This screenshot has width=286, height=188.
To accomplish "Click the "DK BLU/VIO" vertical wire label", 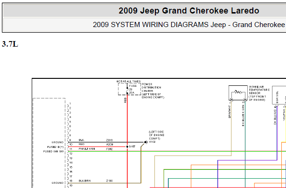I will [275, 117].
